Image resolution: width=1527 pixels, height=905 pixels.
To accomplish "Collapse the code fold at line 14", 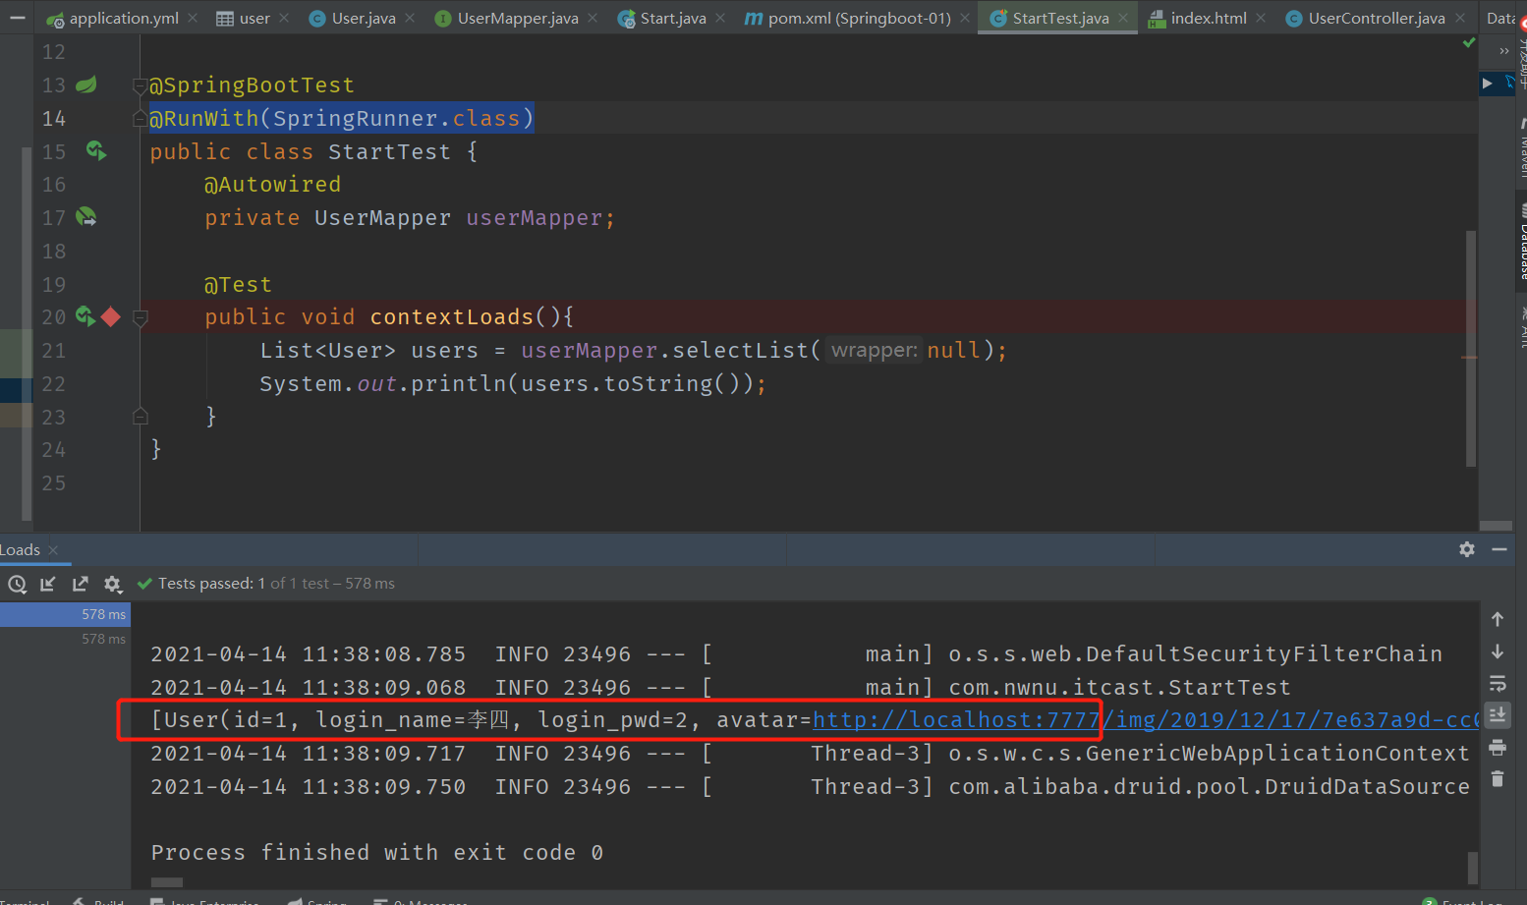I will pos(140,118).
